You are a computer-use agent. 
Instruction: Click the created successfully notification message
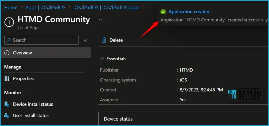(214, 20)
